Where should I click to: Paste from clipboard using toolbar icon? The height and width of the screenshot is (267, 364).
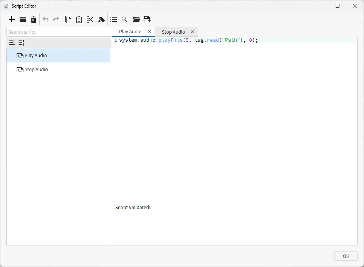tap(79, 20)
